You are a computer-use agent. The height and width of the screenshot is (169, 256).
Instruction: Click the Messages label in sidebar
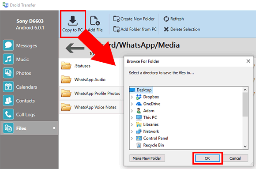26,45
